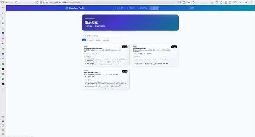Click the MeterSphere tag on the Kimi card
Screen dimensions: 255x137
coord(87,54)
